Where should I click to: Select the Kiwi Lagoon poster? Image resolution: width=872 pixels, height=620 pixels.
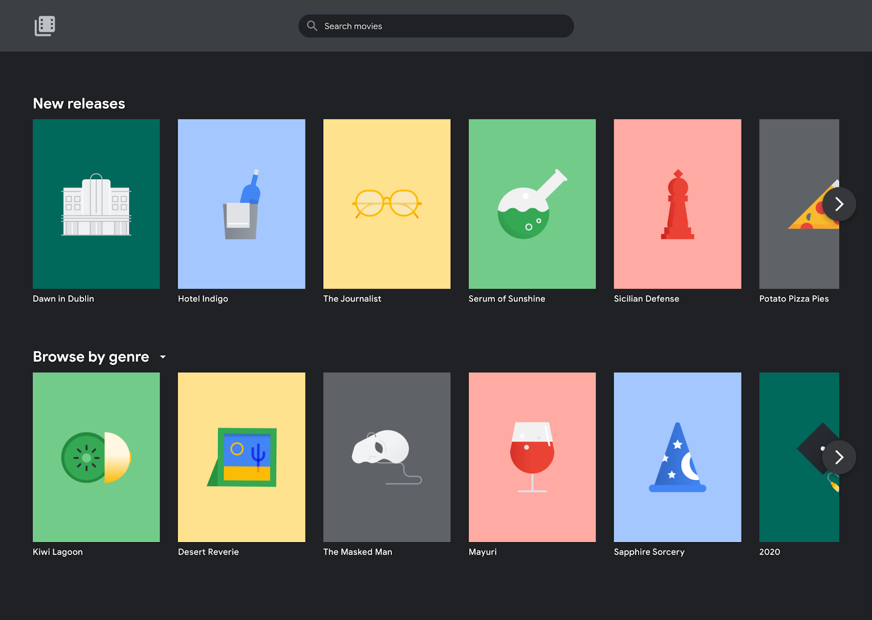tap(96, 457)
